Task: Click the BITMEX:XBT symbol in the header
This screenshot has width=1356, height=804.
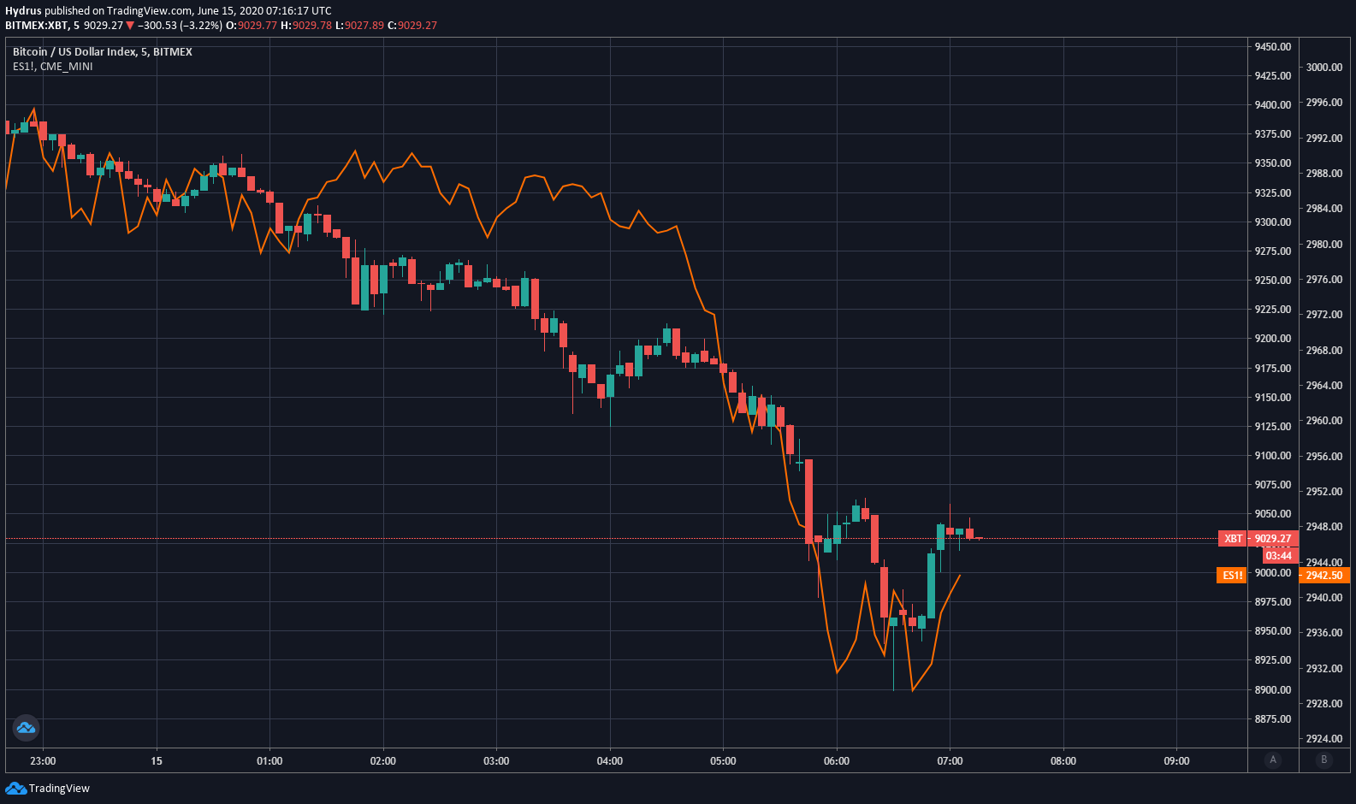Action: (x=36, y=26)
